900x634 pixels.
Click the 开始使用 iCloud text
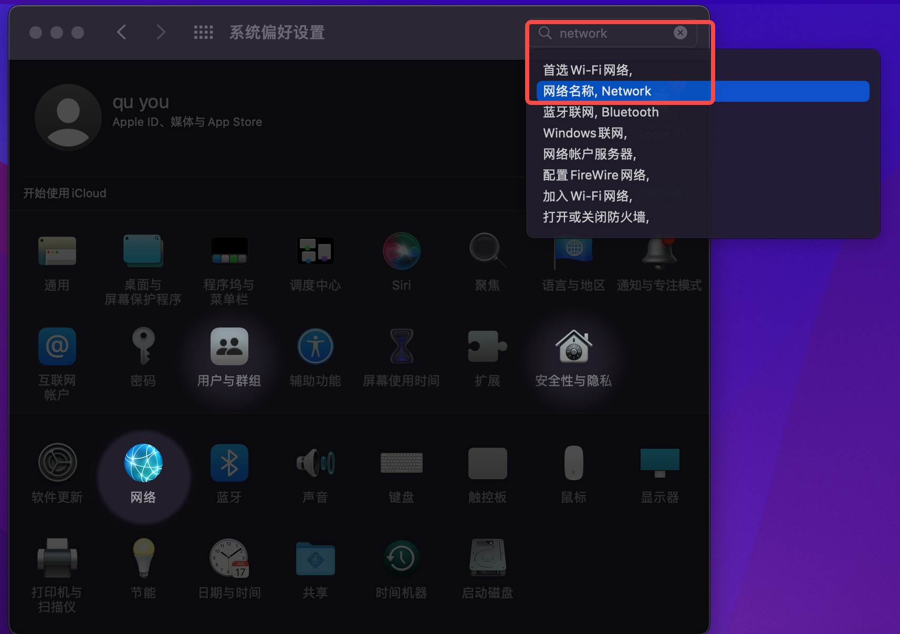pyautogui.click(x=65, y=193)
